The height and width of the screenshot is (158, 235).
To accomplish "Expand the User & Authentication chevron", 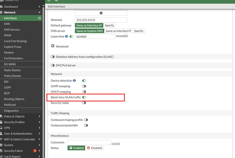I will [x=39, y=133].
